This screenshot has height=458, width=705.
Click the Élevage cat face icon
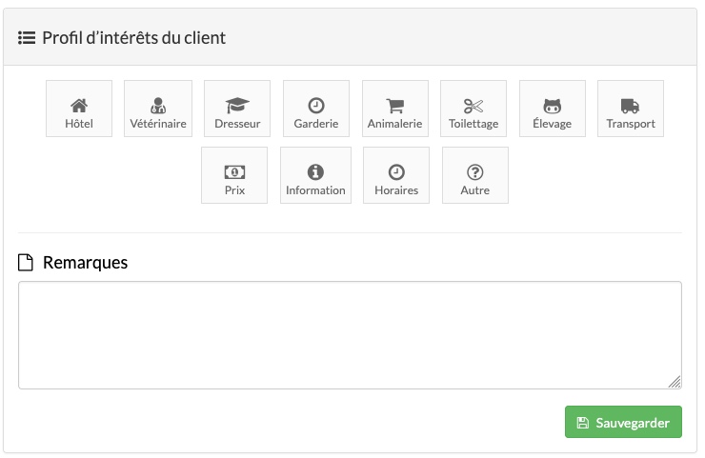point(553,106)
